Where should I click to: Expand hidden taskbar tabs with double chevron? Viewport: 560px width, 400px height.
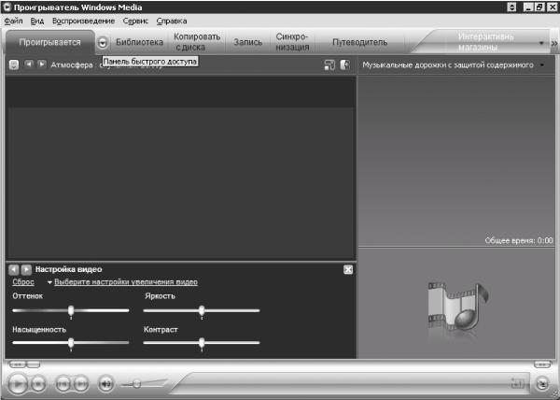(x=553, y=42)
